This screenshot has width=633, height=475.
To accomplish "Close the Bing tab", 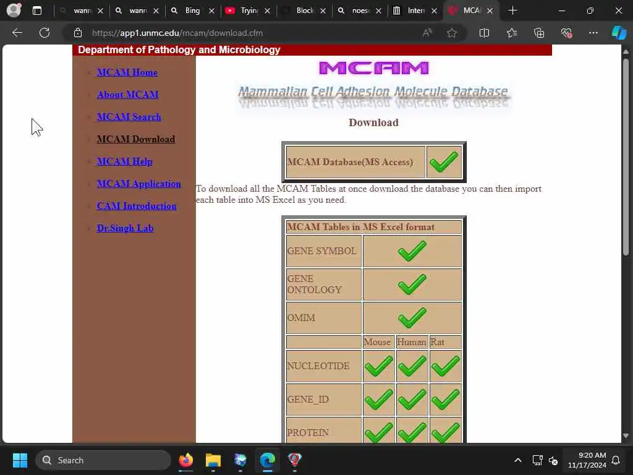I will [x=211, y=11].
